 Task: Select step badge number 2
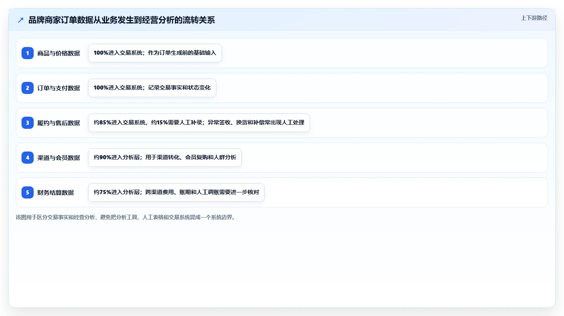(x=28, y=88)
